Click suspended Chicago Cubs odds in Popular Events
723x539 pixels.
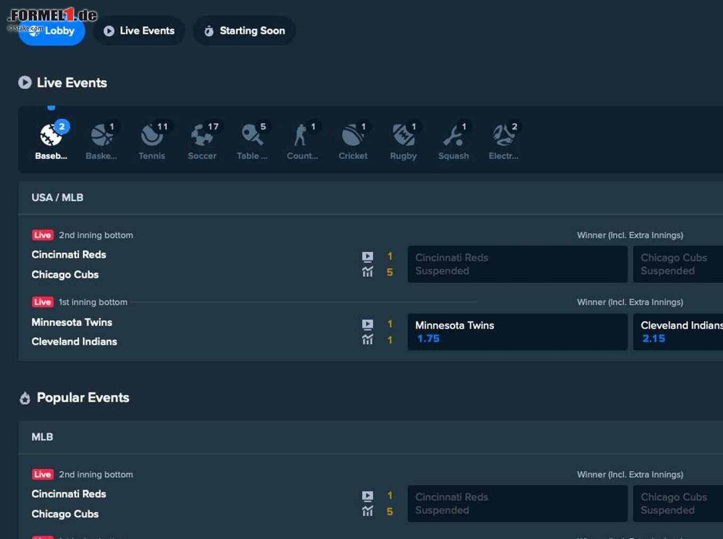678,503
